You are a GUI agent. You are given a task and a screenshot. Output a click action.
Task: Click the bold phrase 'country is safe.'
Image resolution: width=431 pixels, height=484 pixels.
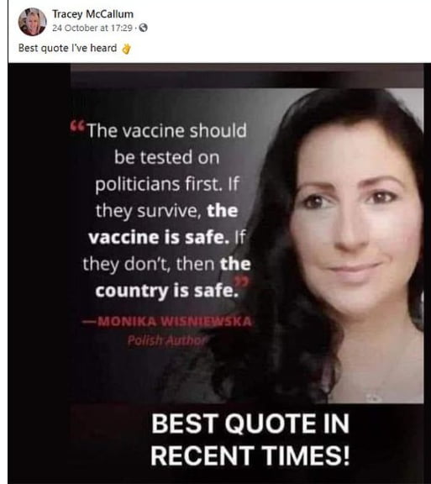(x=166, y=291)
